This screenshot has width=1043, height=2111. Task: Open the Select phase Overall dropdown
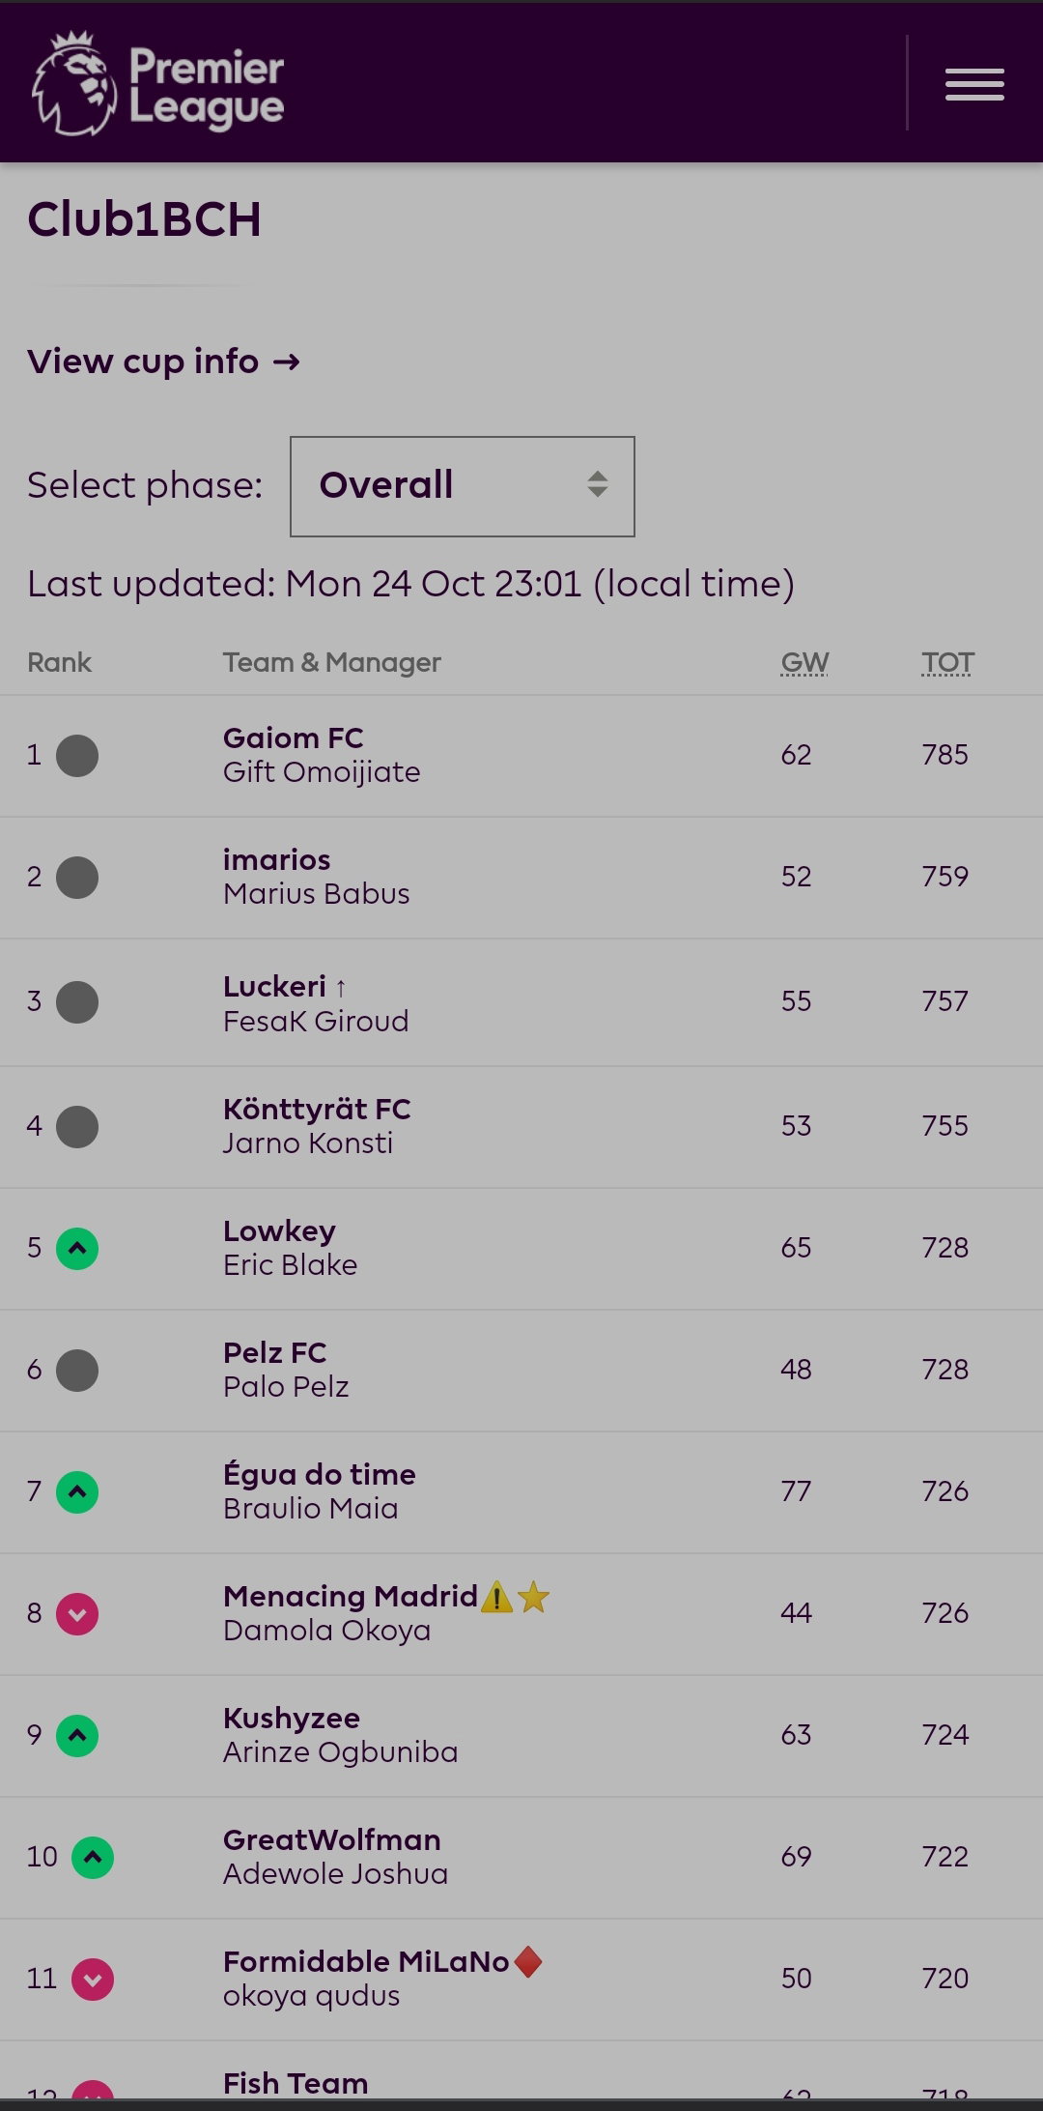point(463,486)
